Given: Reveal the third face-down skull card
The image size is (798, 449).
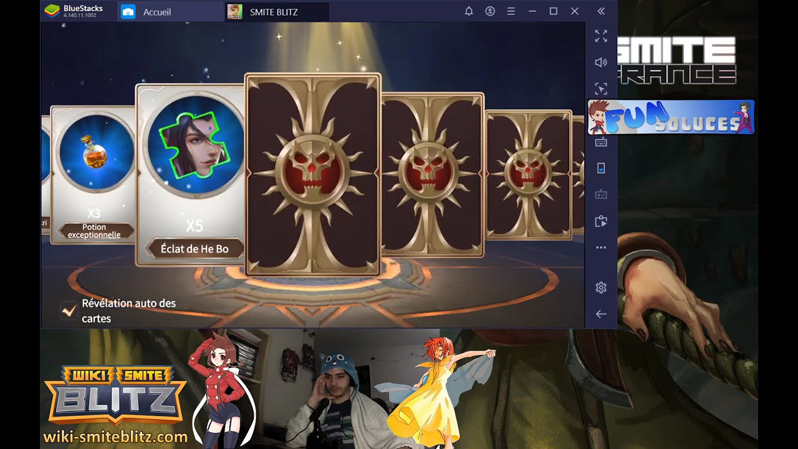Looking at the screenshot, I should pos(529,175).
